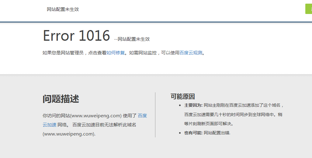Click the Error 1016 heading

[x=76, y=36]
